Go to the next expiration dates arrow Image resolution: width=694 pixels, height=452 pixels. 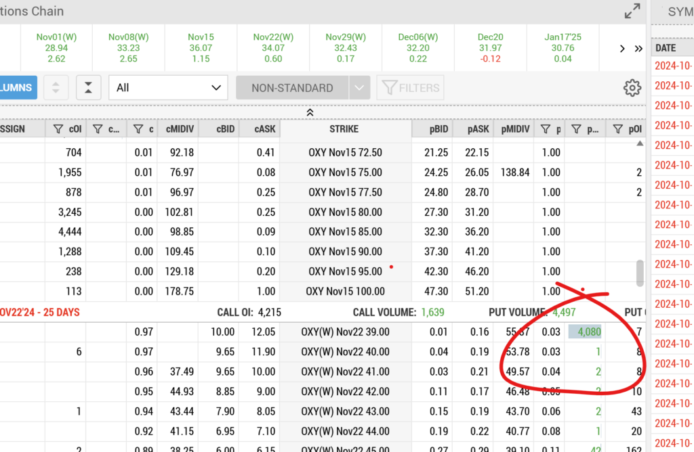622,49
